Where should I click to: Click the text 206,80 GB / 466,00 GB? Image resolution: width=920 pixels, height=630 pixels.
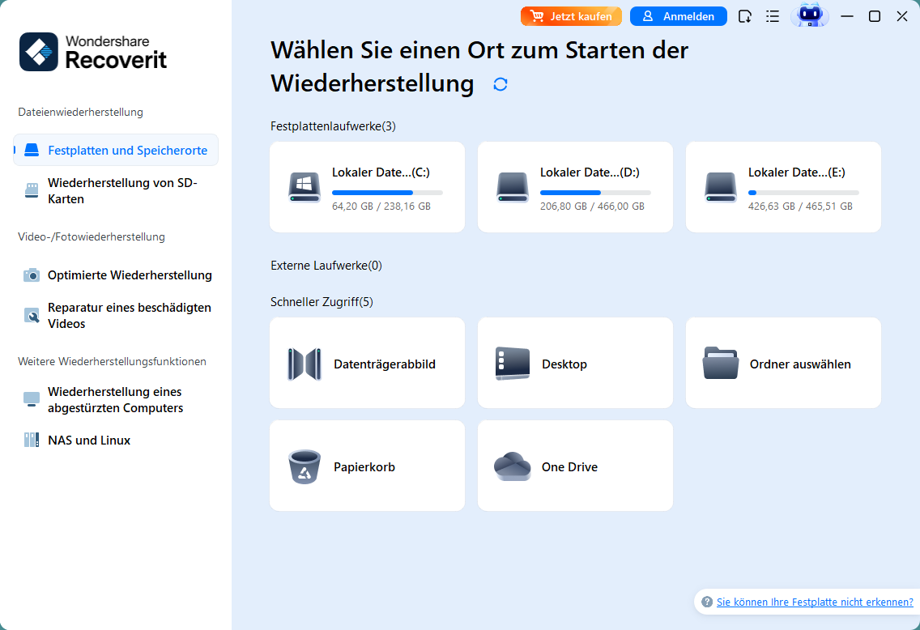point(593,206)
